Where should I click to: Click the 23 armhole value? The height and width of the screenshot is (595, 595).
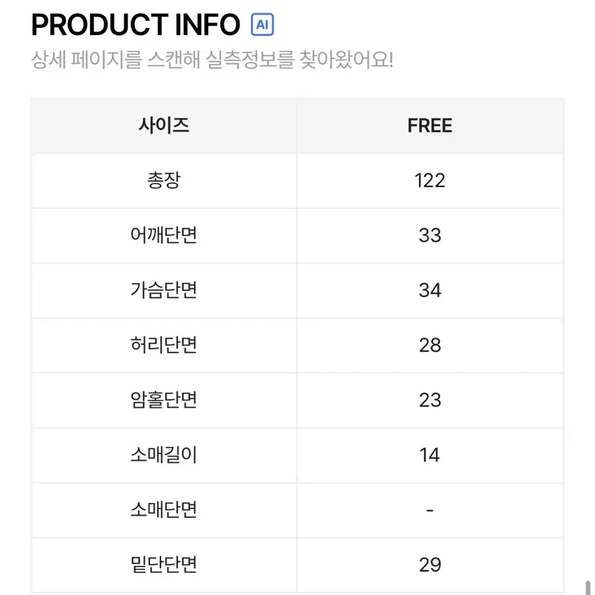click(x=430, y=400)
